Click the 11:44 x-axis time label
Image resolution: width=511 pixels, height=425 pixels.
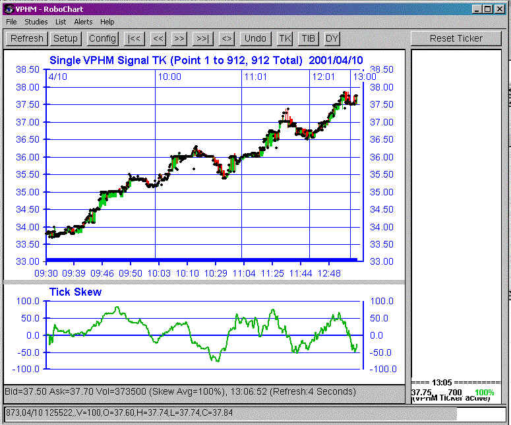[x=301, y=273]
